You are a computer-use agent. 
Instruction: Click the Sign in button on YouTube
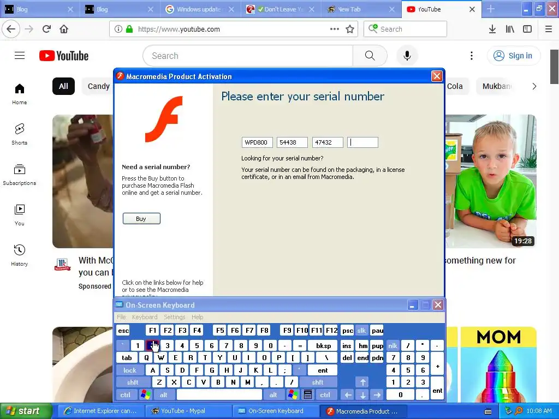click(513, 56)
